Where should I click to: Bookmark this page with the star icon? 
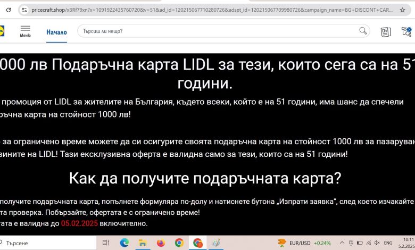click(x=403, y=10)
